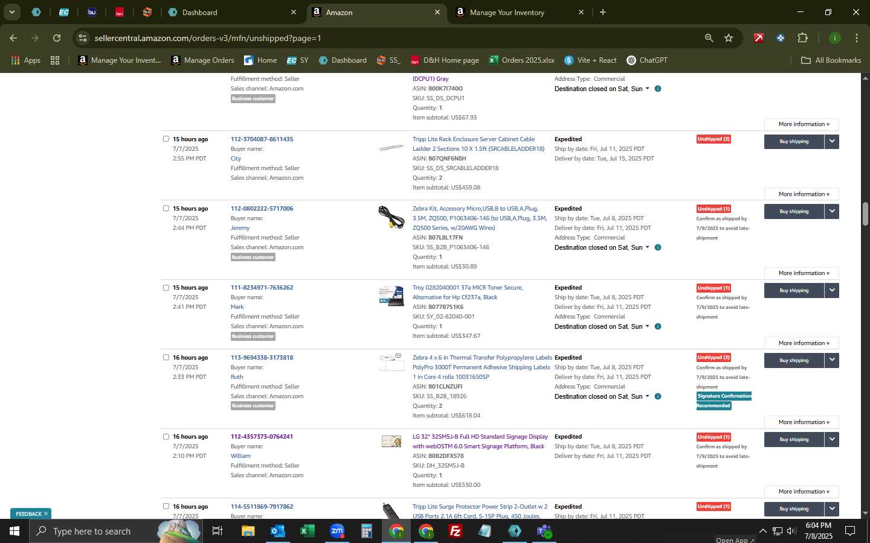Expand Buy shipping options for Tripp Lite Rack order
This screenshot has width=870, height=543.
tap(832, 141)
